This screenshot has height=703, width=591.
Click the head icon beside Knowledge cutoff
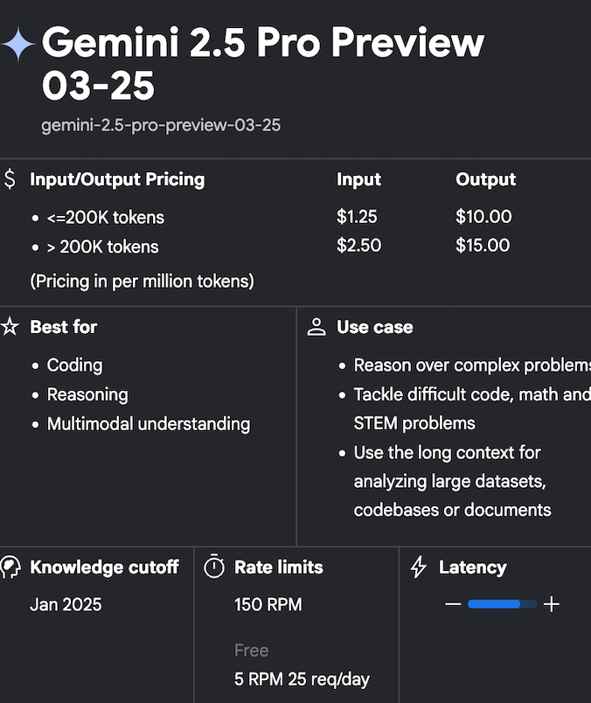coord(10,567)
